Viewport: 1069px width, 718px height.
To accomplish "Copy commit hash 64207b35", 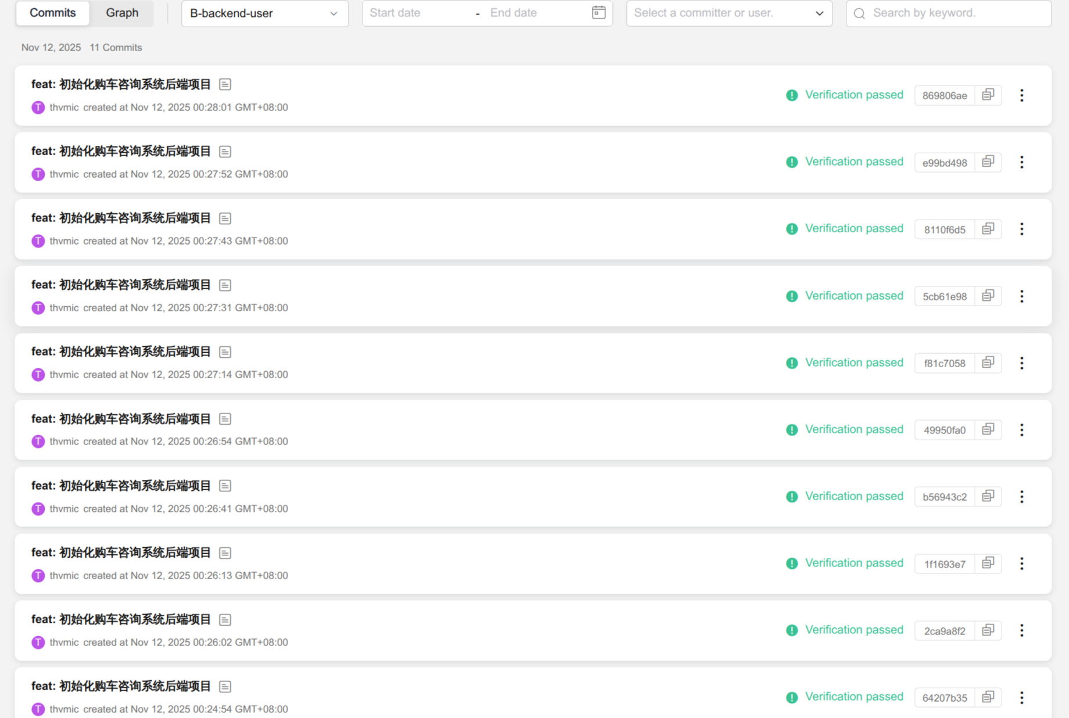I will pos(988,697).
